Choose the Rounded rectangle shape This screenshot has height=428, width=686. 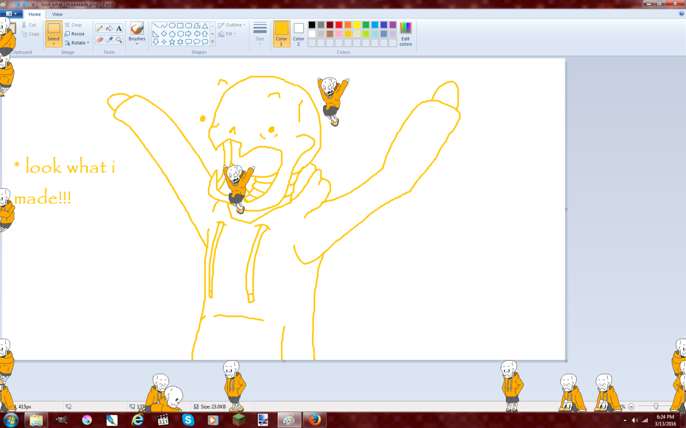(189, 25)
